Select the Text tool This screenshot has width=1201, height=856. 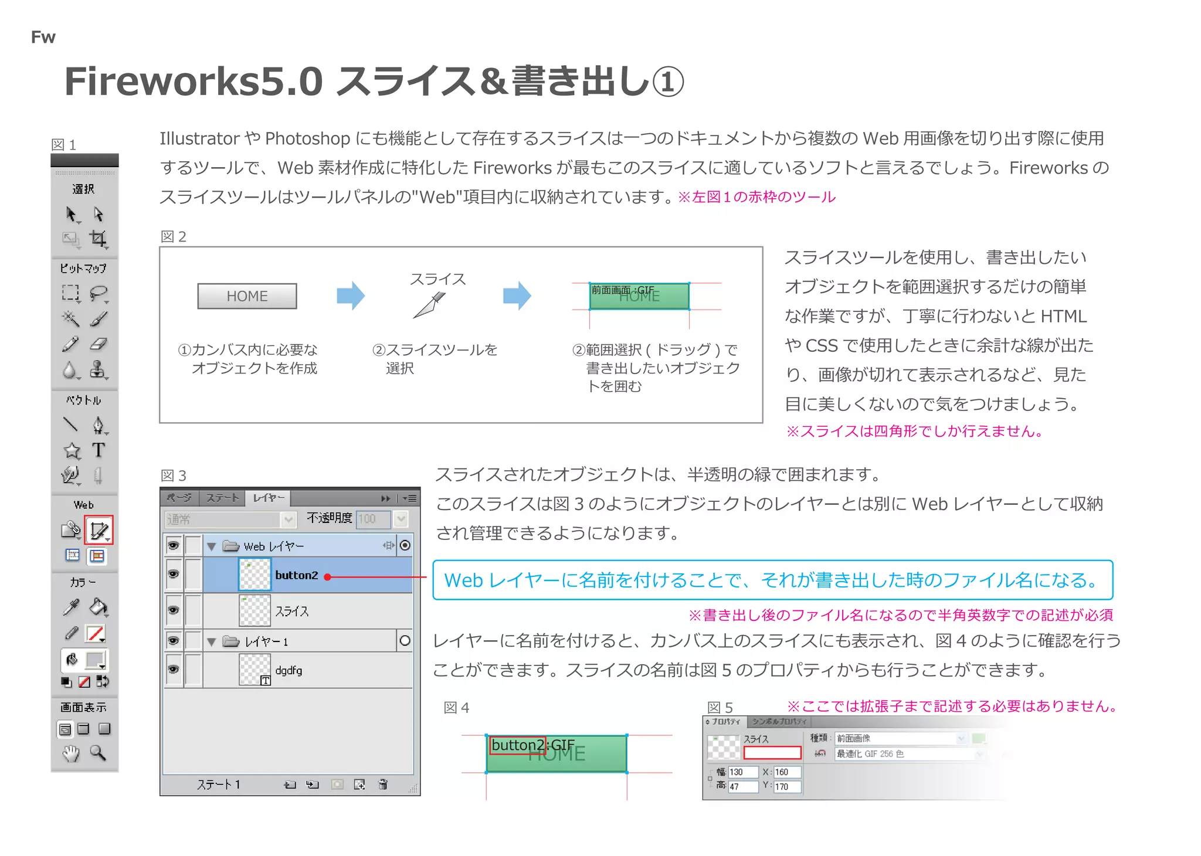[98, 450]
